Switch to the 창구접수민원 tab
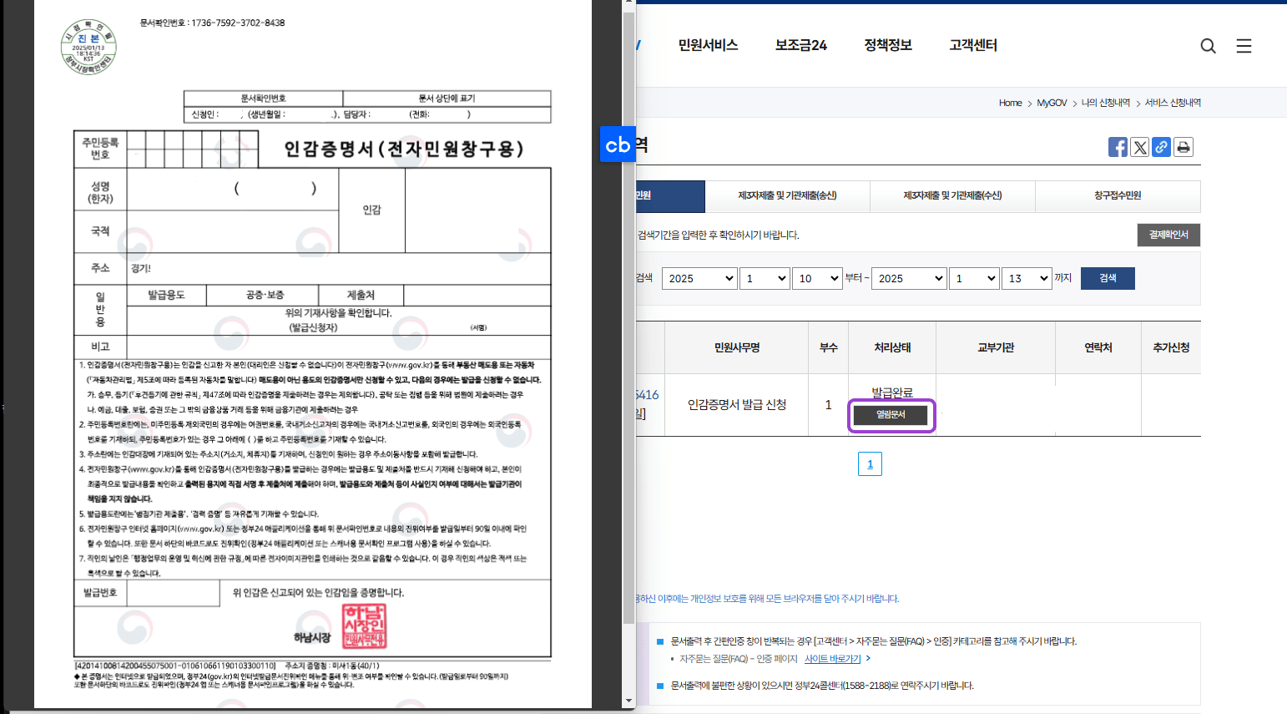This screenshot has width=1287, height=714. (x=1118, y=196)
